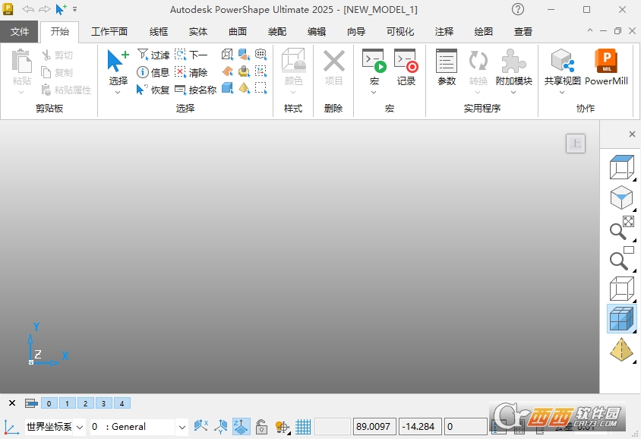Expand Shared Views (共享视图) dropdown
The height and width of the screenshot is (439, 641).
562,93
